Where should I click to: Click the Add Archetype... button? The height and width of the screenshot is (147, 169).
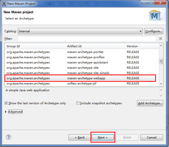[150, 103]
